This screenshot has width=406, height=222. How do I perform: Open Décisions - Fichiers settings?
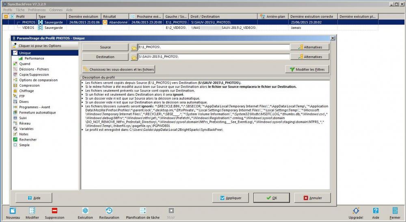(34, 69)
